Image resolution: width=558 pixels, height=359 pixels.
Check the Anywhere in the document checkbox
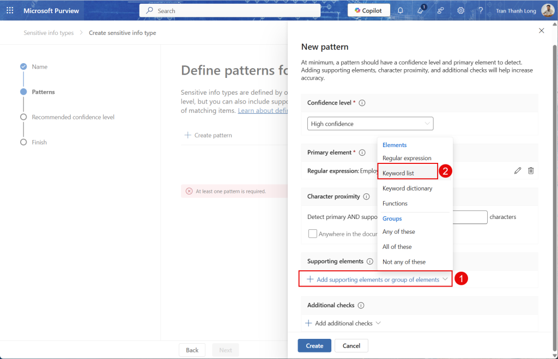click(x=312, y=234)
